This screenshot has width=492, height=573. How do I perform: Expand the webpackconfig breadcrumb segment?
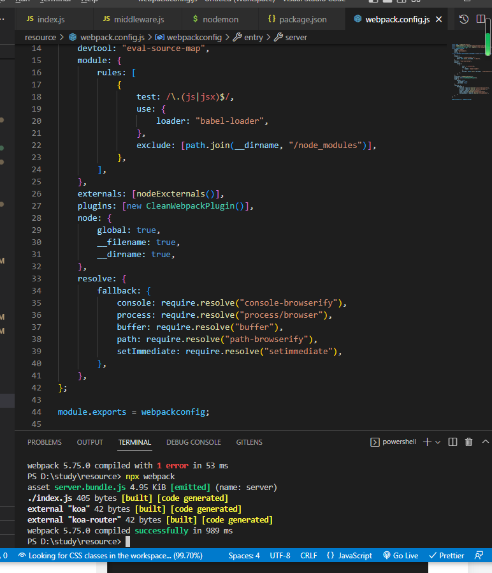click(194, 38)
